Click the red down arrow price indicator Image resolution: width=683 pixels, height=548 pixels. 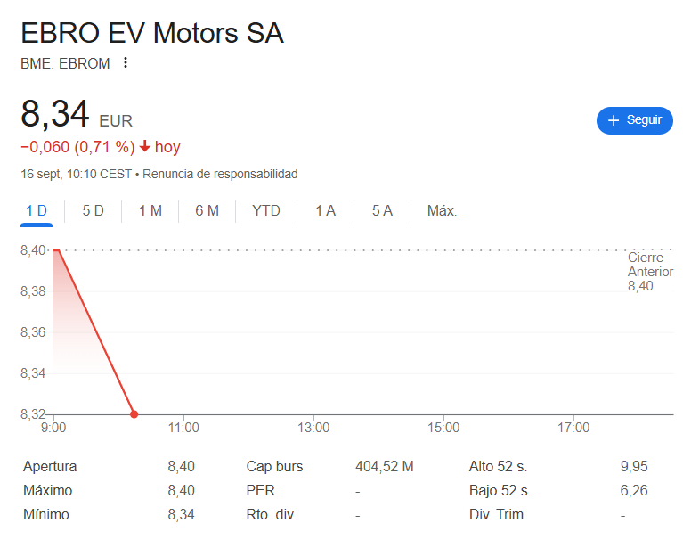tap(145, 147)
